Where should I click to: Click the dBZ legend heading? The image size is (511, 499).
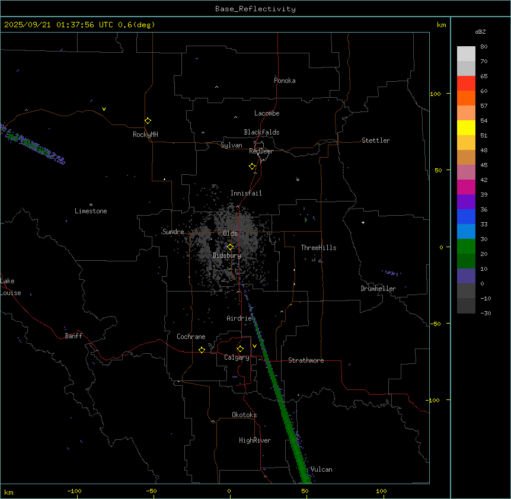coord(481,31)
